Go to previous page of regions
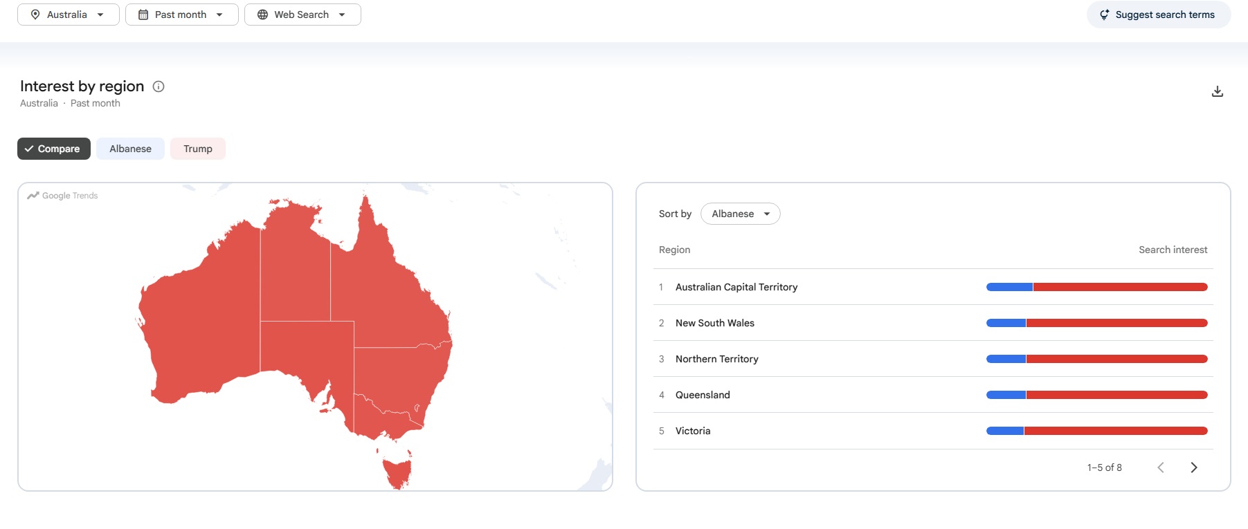Image resolution: width=1248 pixels, height=529 pixels. click(1161, 467)
